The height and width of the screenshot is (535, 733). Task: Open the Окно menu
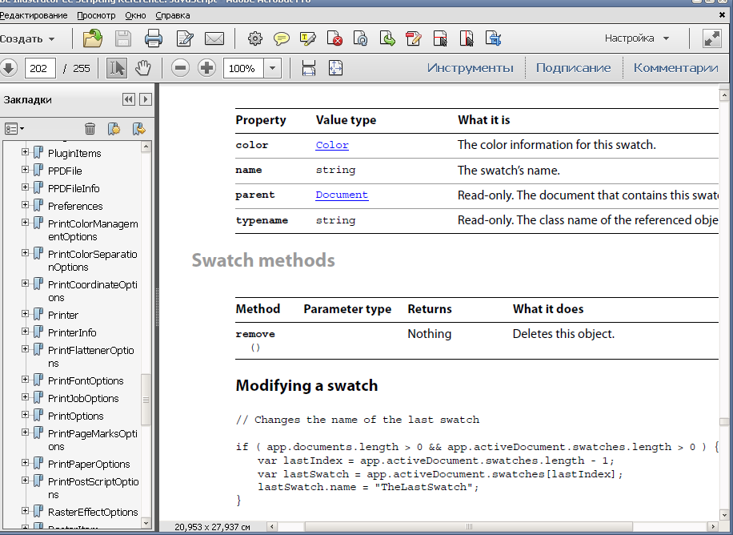coord(134,15)
